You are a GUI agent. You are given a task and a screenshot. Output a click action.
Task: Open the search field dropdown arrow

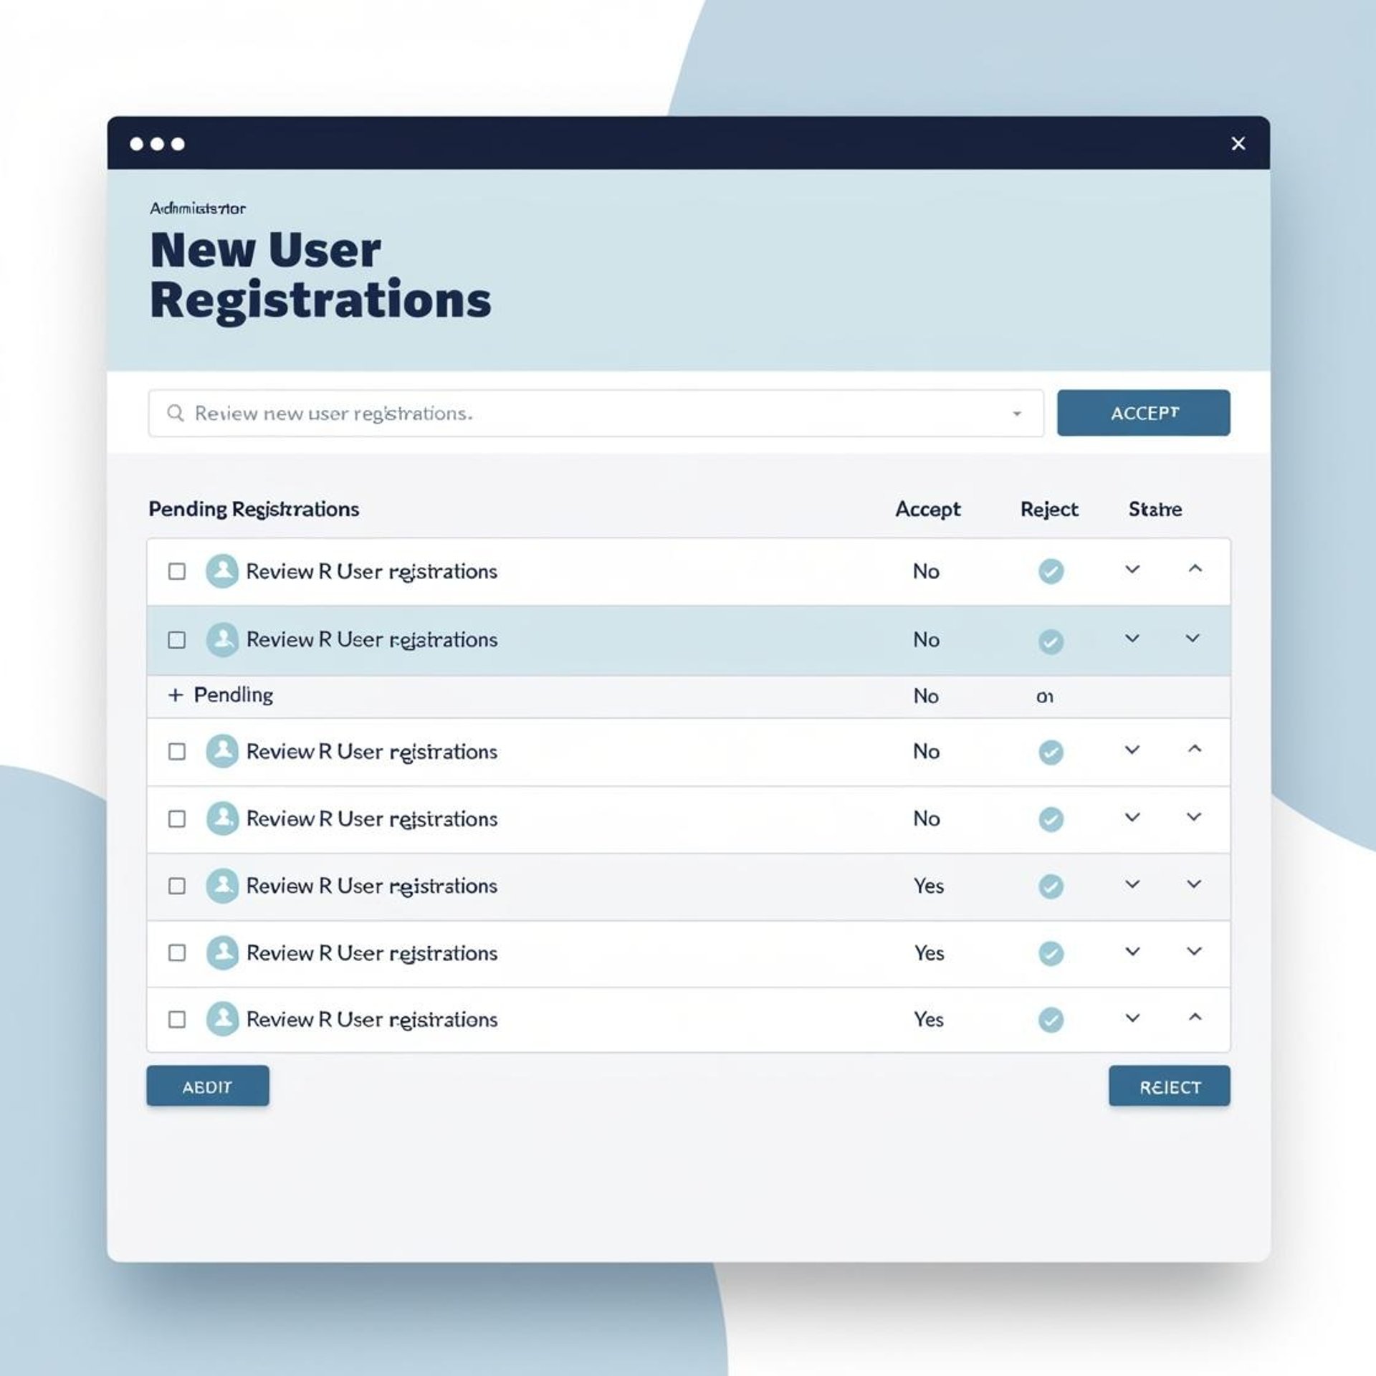point(1016,414)
